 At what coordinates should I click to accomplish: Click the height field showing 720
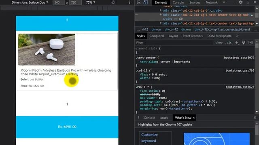pyautogui.click(x=75, y=2)
